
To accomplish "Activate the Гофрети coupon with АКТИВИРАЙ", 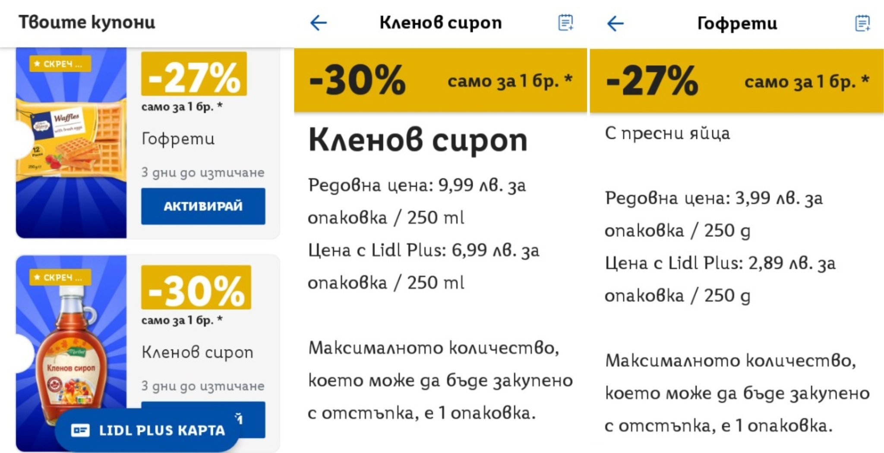I will pos(203,206).
